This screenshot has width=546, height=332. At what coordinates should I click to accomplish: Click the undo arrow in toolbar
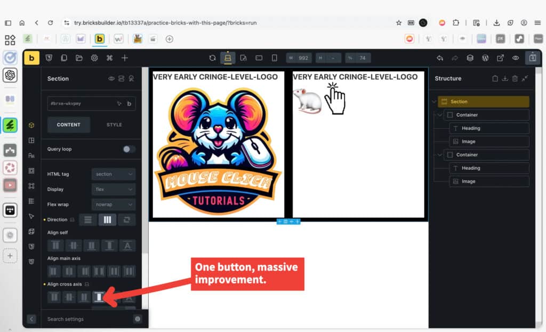tap(440, 58)
